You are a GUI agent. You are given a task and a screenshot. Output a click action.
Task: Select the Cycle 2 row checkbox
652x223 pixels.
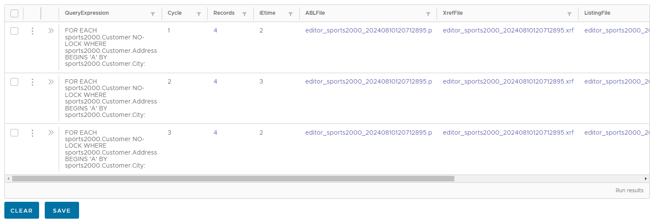pyautogui.click(x=14, y=81)
